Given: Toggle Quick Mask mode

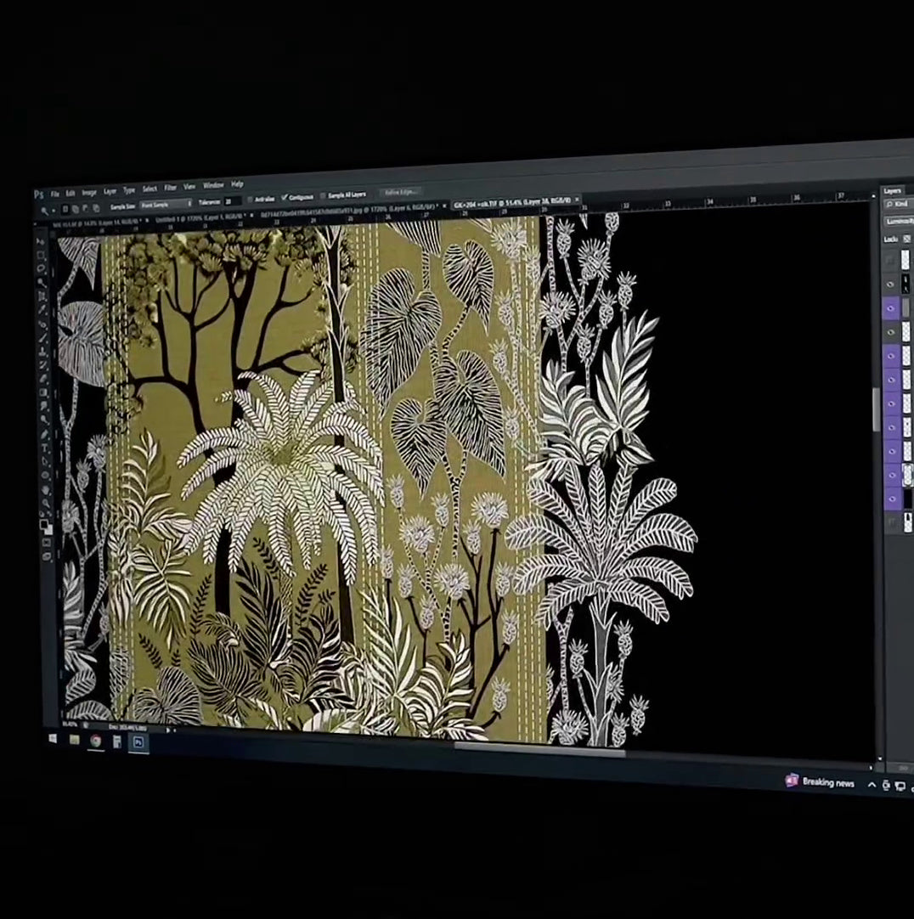Looking at the screenshot, I should [x=48, y=543].
